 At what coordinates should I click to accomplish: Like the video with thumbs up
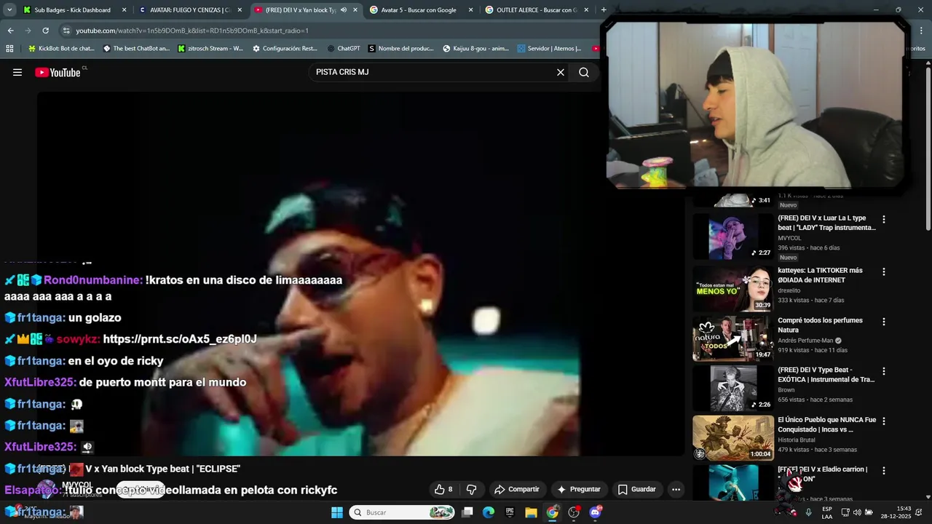tap(443, 489)
